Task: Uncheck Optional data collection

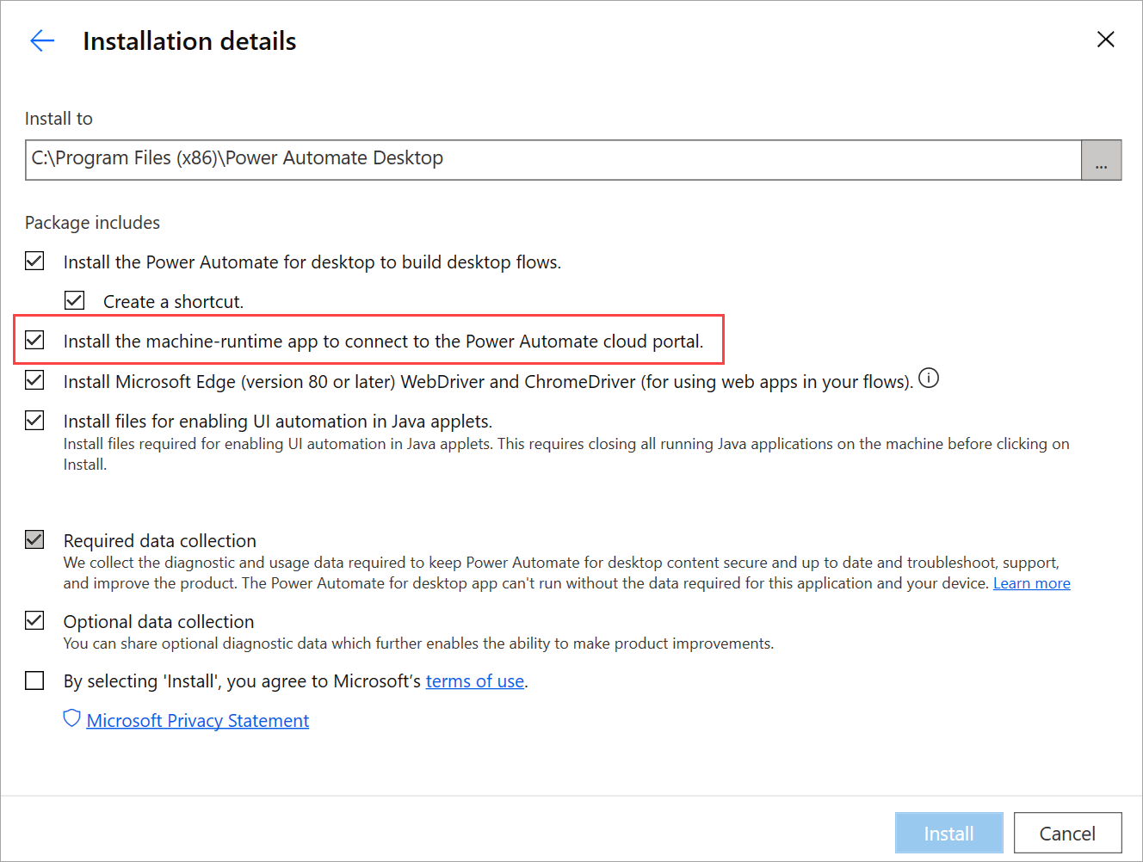Action: click(34, 619)
